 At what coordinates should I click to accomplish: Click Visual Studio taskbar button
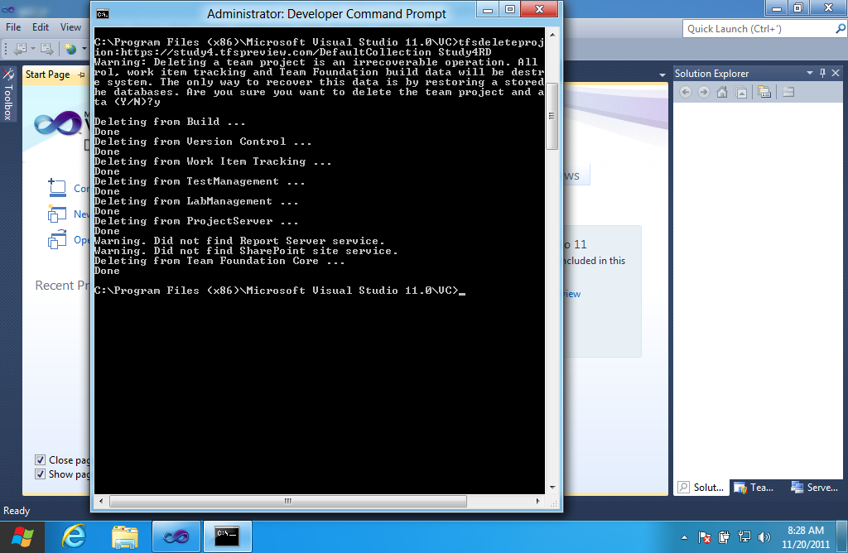pos(176,536)
